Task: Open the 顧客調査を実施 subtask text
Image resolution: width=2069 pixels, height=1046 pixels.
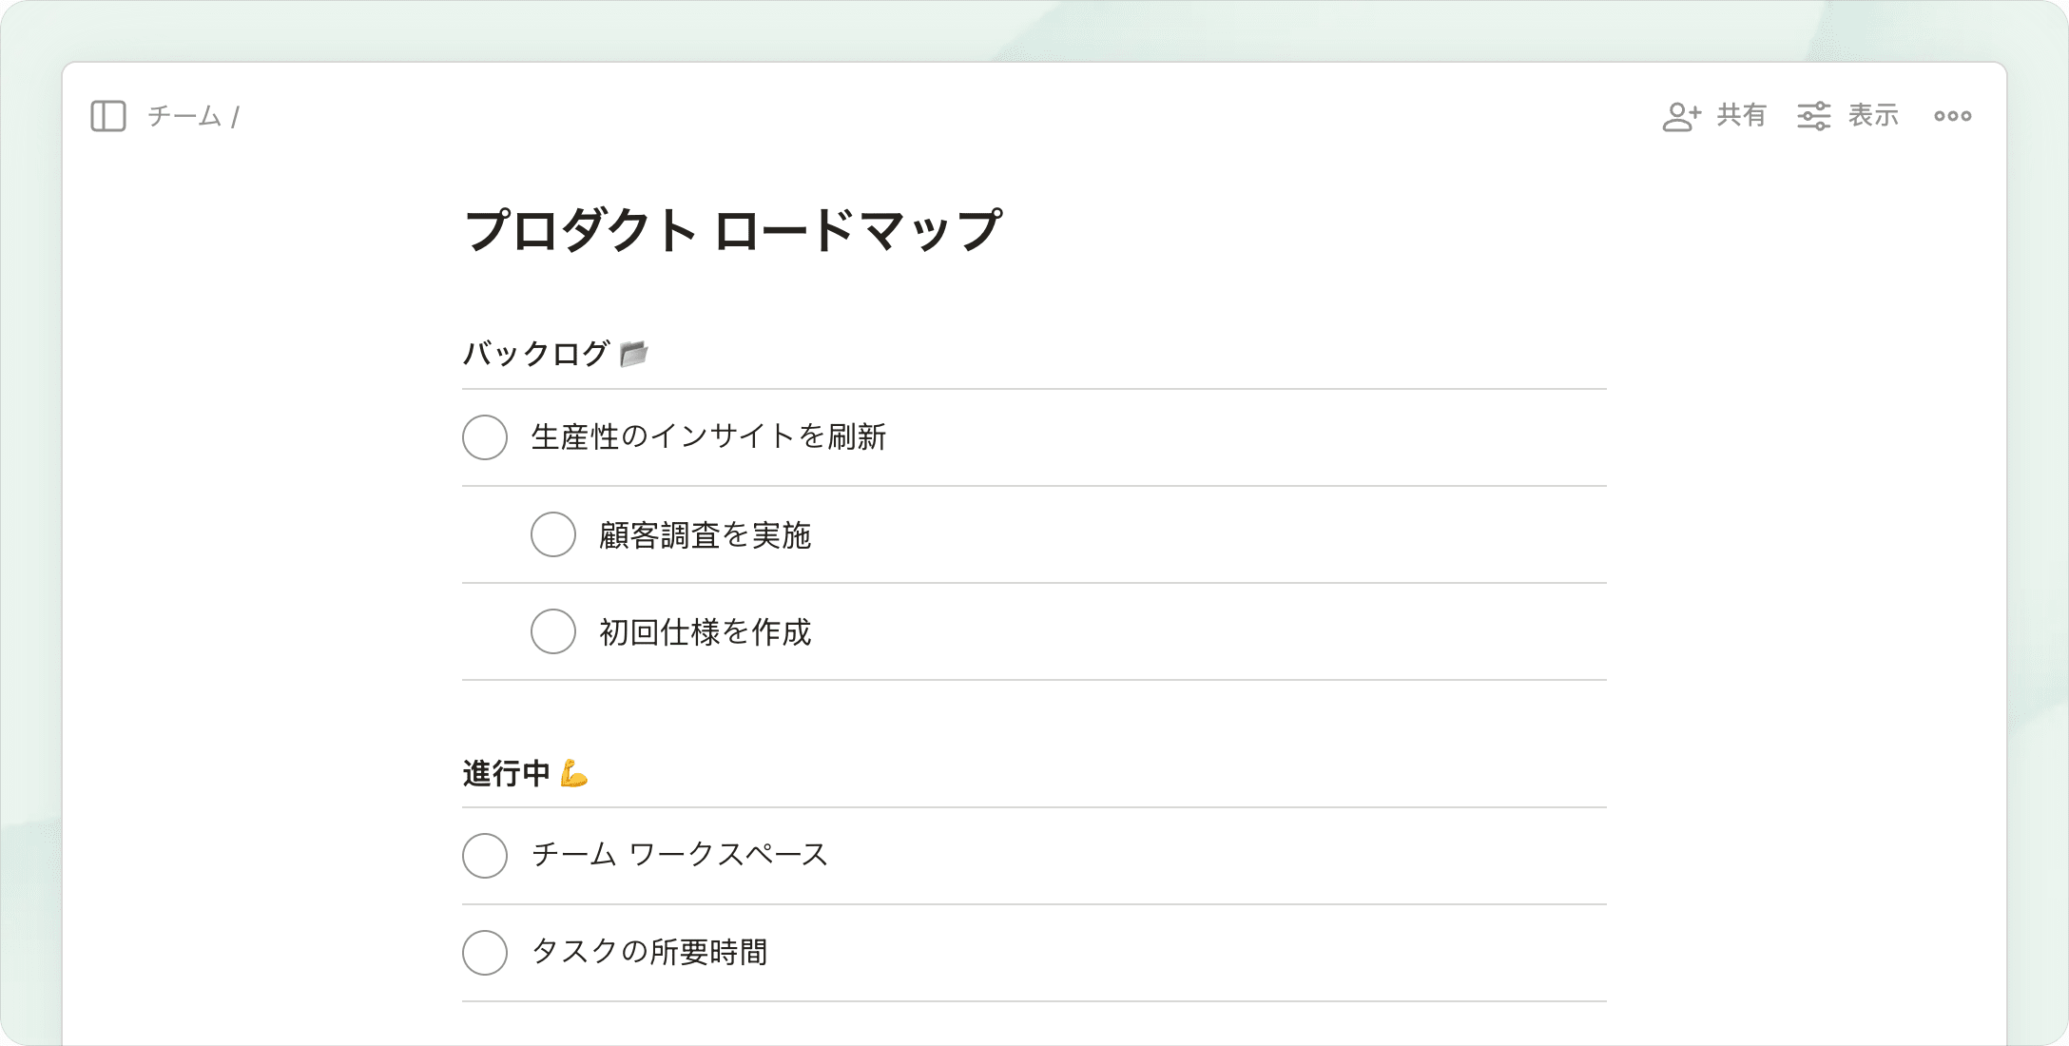Action: click(705, 535)
